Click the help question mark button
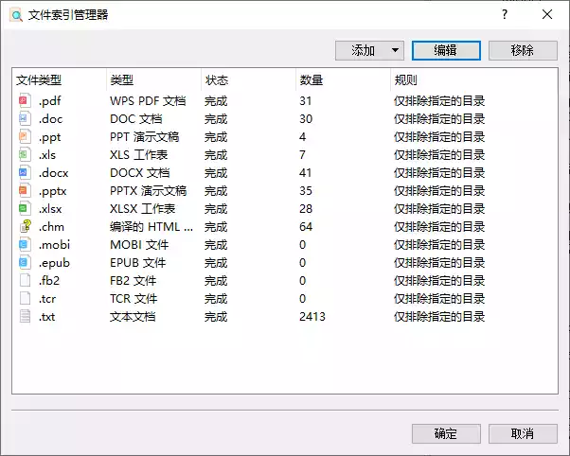The width and height of the screenshot is (570, 456). click(505, 14)
